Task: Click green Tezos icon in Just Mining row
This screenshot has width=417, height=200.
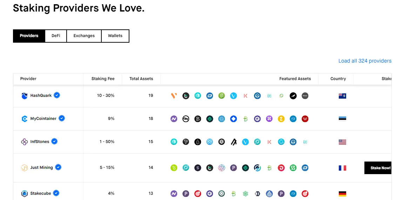Action: [174, 167]
